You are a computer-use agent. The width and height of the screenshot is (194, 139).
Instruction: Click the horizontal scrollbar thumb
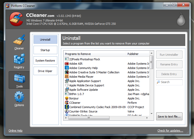coord(89,118)
